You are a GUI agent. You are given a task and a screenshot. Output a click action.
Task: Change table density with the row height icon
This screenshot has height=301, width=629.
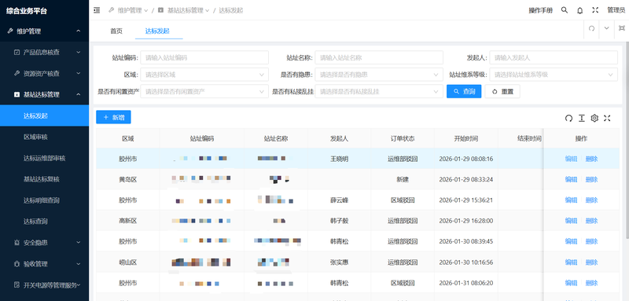coord(582,118)
